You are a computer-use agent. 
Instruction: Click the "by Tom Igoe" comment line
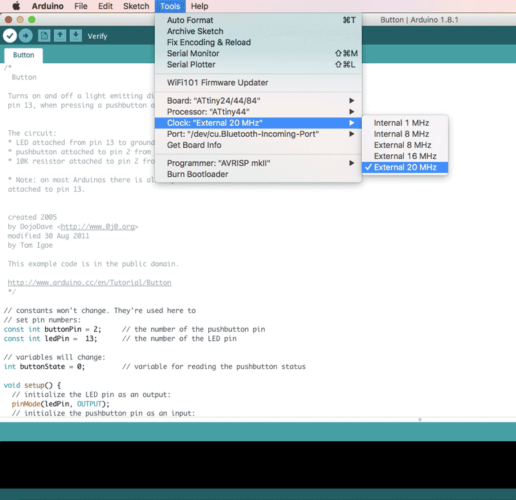[30, 245]
